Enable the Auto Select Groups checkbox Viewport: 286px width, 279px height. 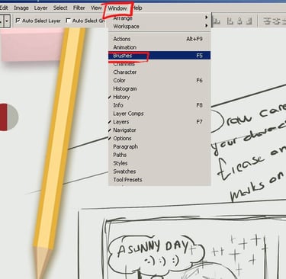coord(68,21)
